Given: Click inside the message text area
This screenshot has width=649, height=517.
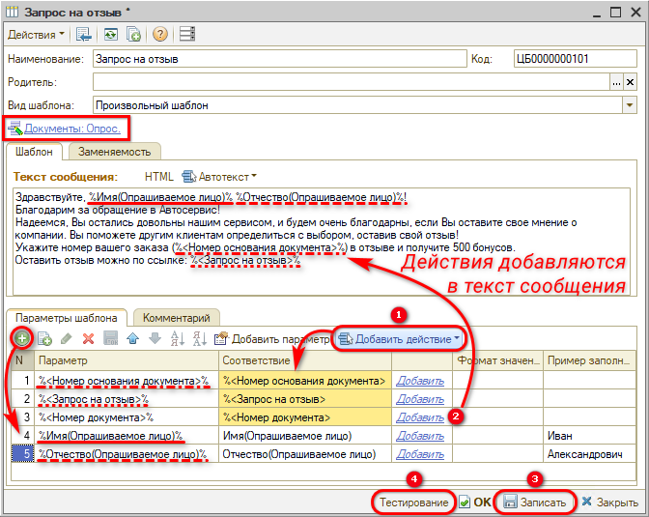Looking at the screenshot, I should click(322, 242).
